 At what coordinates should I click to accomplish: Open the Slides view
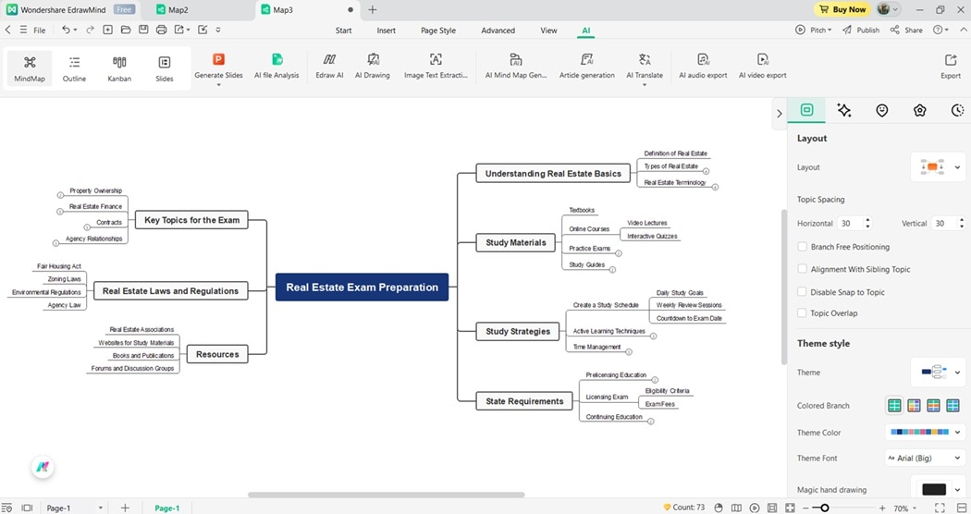point(164,68)
